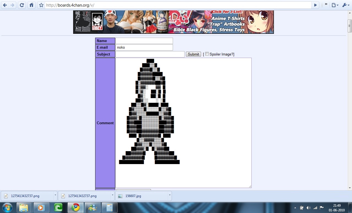Click the Comment label cell
352x213 pixels.
tap(105, 123)
